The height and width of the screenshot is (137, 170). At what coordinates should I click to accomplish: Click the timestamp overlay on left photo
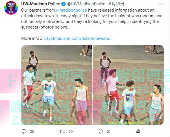[x=56, y=123]
